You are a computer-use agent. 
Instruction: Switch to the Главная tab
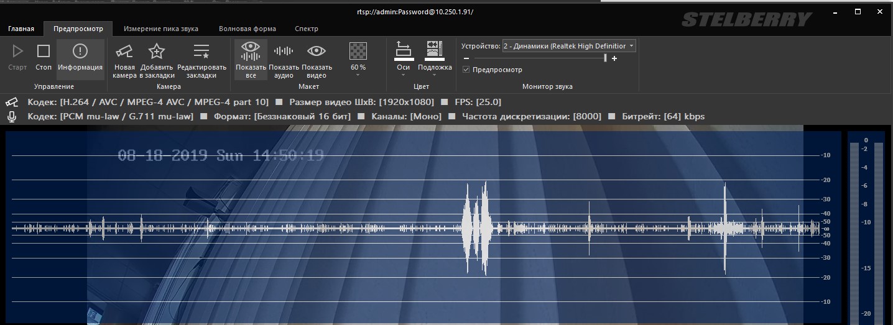(x=21, y=29)
